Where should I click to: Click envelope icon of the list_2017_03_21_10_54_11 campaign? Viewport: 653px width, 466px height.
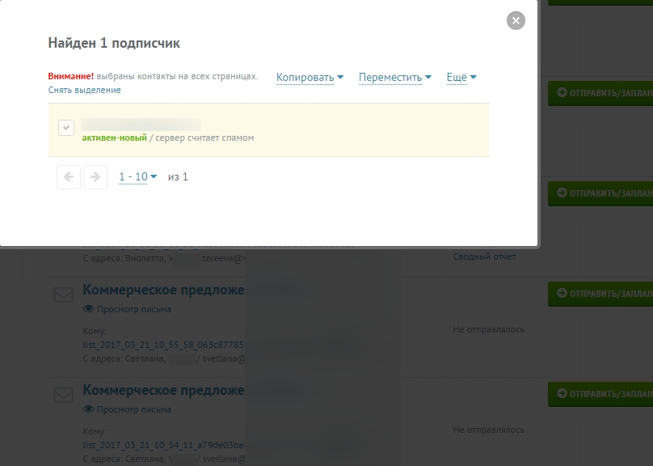63,396
